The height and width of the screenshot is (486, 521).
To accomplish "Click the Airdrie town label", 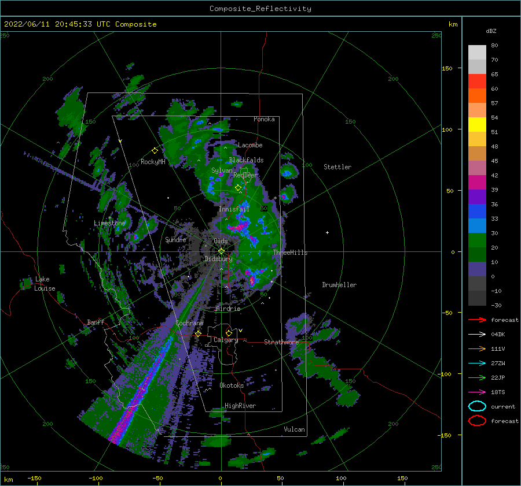I will coord(228,309).
